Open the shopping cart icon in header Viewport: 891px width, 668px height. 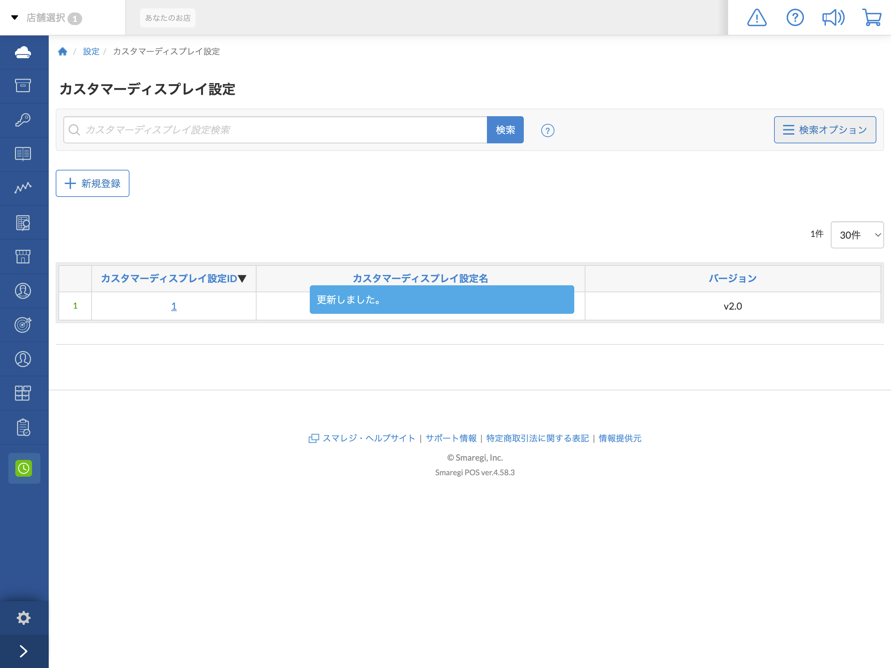point(872,17)
